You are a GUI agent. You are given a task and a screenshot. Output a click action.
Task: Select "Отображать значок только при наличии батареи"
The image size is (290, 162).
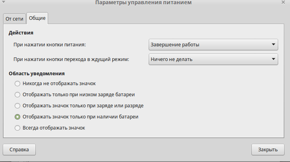[17, 117]
